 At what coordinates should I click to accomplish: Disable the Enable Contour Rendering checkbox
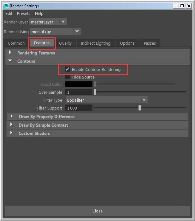[68, 69]
